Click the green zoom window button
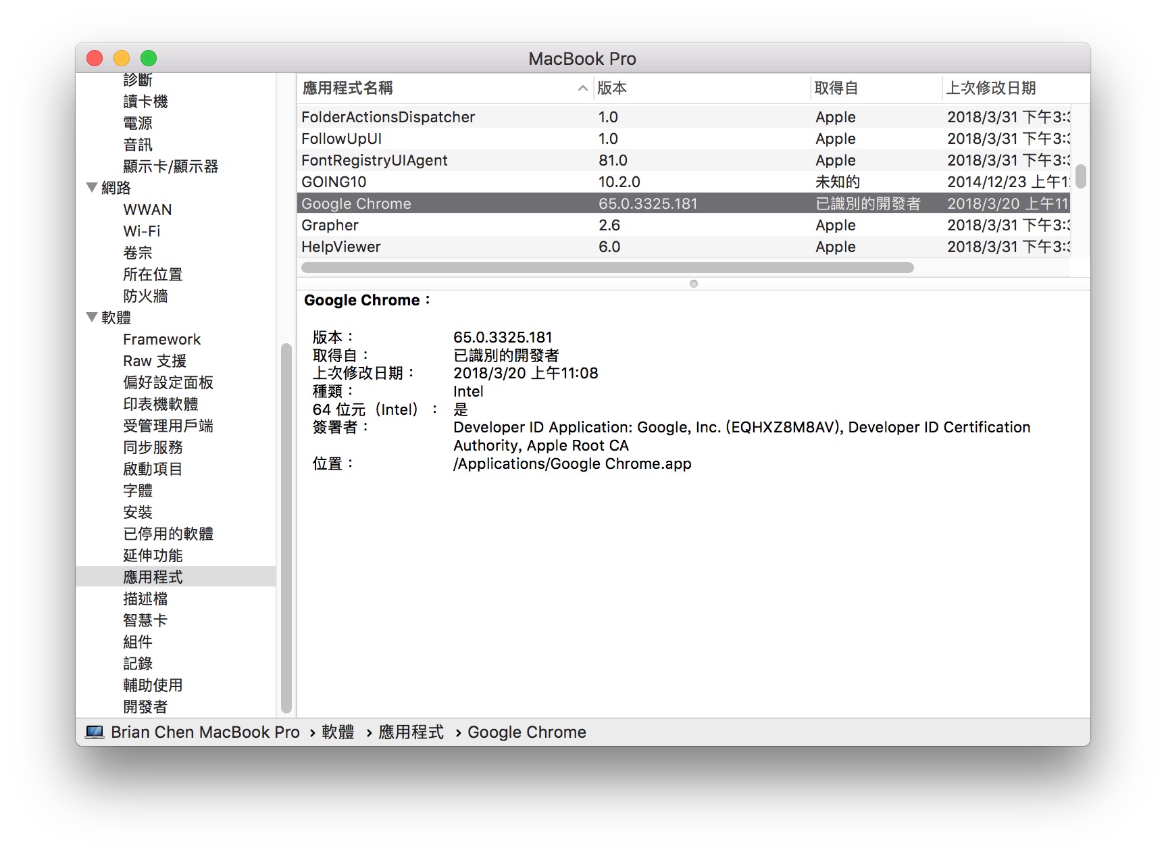Image resolution: width=1166 pixels, height=854 pixels. click(x=149, y=58)
